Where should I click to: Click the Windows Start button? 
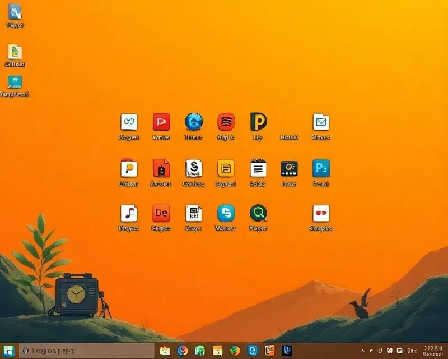[8, 351]
